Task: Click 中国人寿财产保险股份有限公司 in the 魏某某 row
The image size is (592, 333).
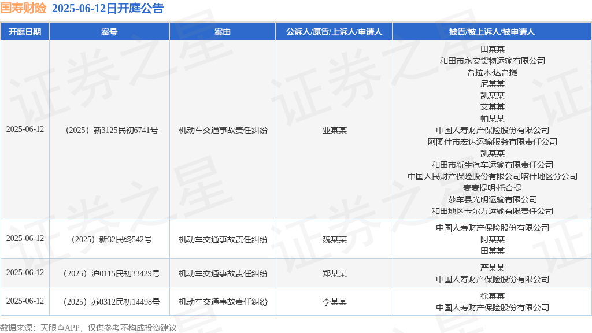Action: [493, 228]
